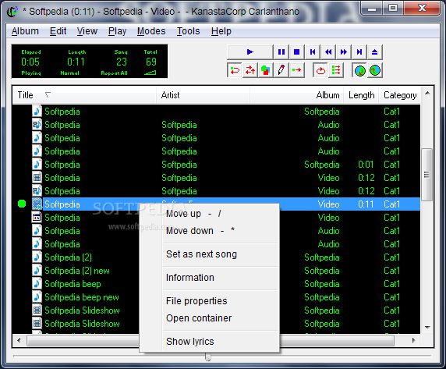Open the Album menu

(x=25, y=31)
